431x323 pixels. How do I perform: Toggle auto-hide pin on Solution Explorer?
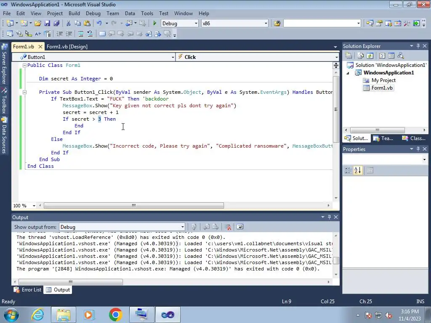(x=418, y=46)
